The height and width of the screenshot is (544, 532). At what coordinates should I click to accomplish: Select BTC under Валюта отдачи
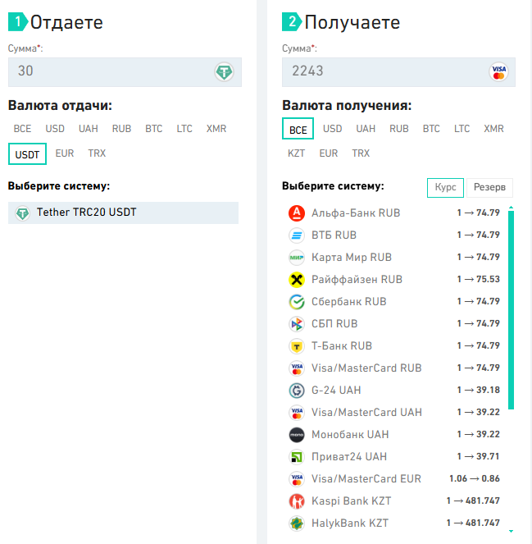(153, 129)
